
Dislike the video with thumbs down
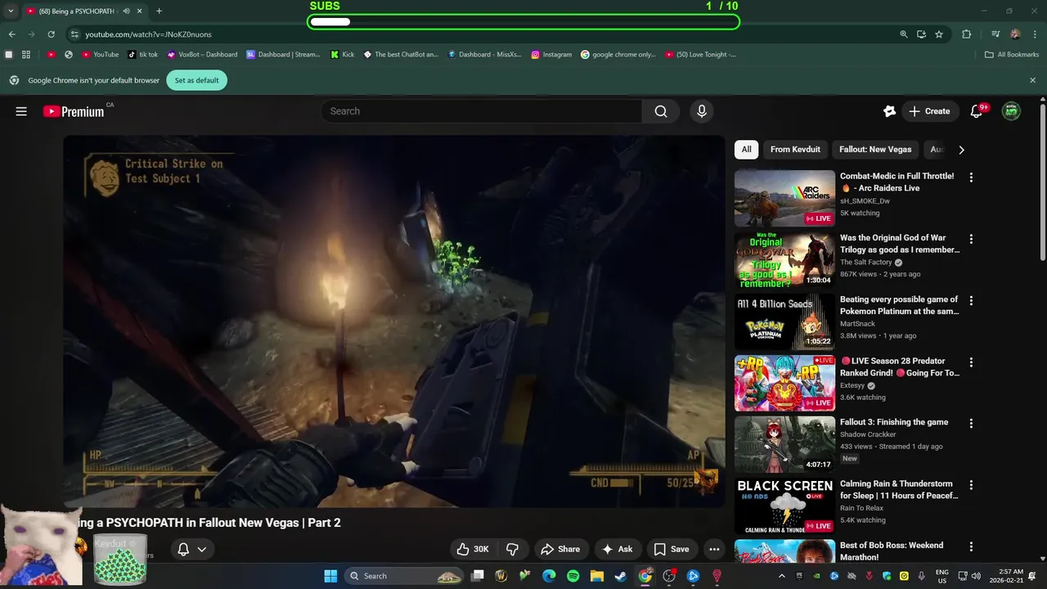click(x=513, y=549)
